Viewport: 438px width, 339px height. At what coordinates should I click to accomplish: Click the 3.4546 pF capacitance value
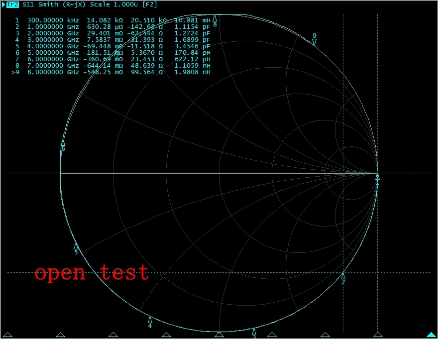tap(193, 46)
